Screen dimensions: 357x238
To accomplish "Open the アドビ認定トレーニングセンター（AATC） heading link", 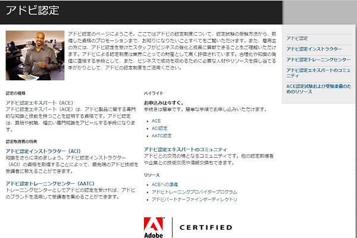I will point(51,183).
